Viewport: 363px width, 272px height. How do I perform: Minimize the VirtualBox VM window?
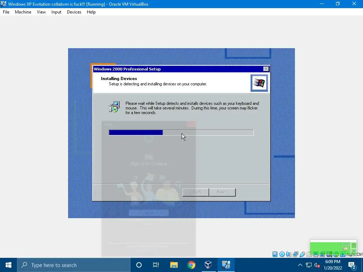[322, 4]
